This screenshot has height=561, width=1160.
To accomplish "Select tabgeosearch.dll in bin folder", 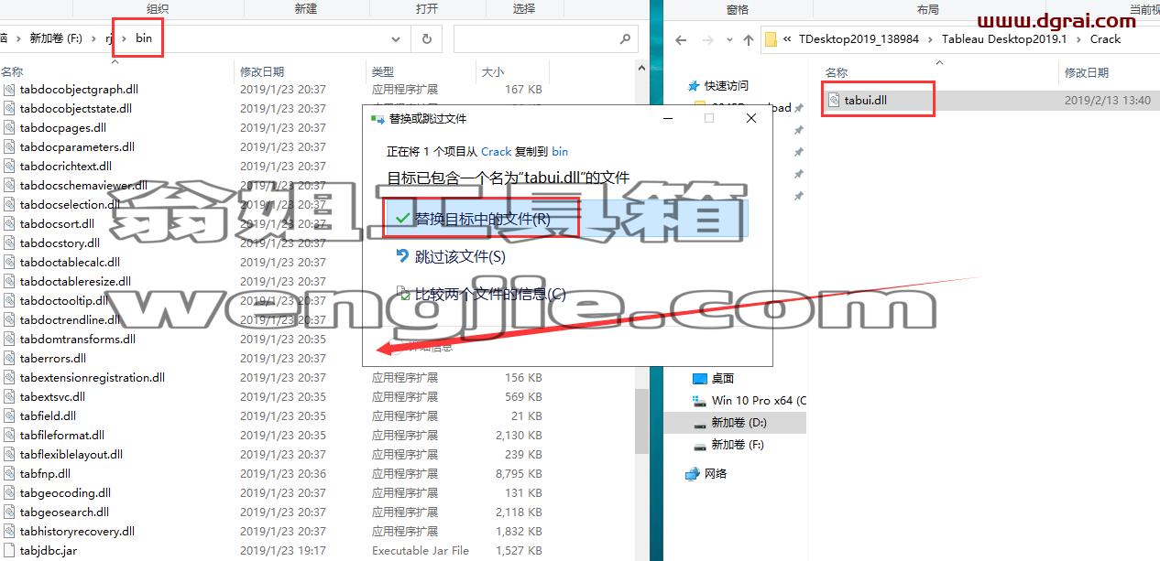I will pyautogui.click(x=64, y=512).
